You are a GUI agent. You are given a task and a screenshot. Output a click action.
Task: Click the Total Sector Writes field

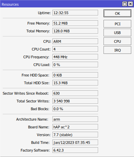75,101
